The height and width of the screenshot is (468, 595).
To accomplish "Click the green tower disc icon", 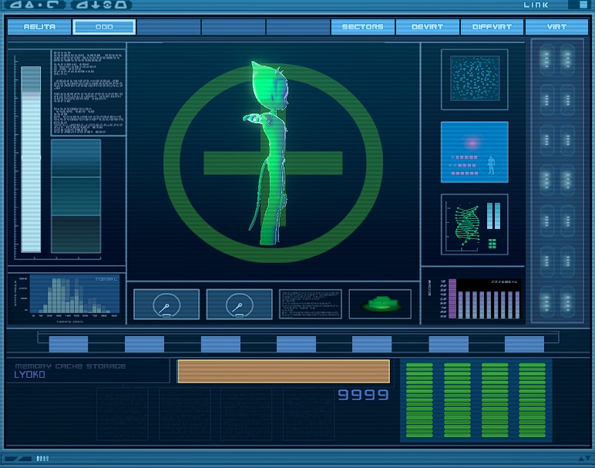I will [x=380, y=304].
